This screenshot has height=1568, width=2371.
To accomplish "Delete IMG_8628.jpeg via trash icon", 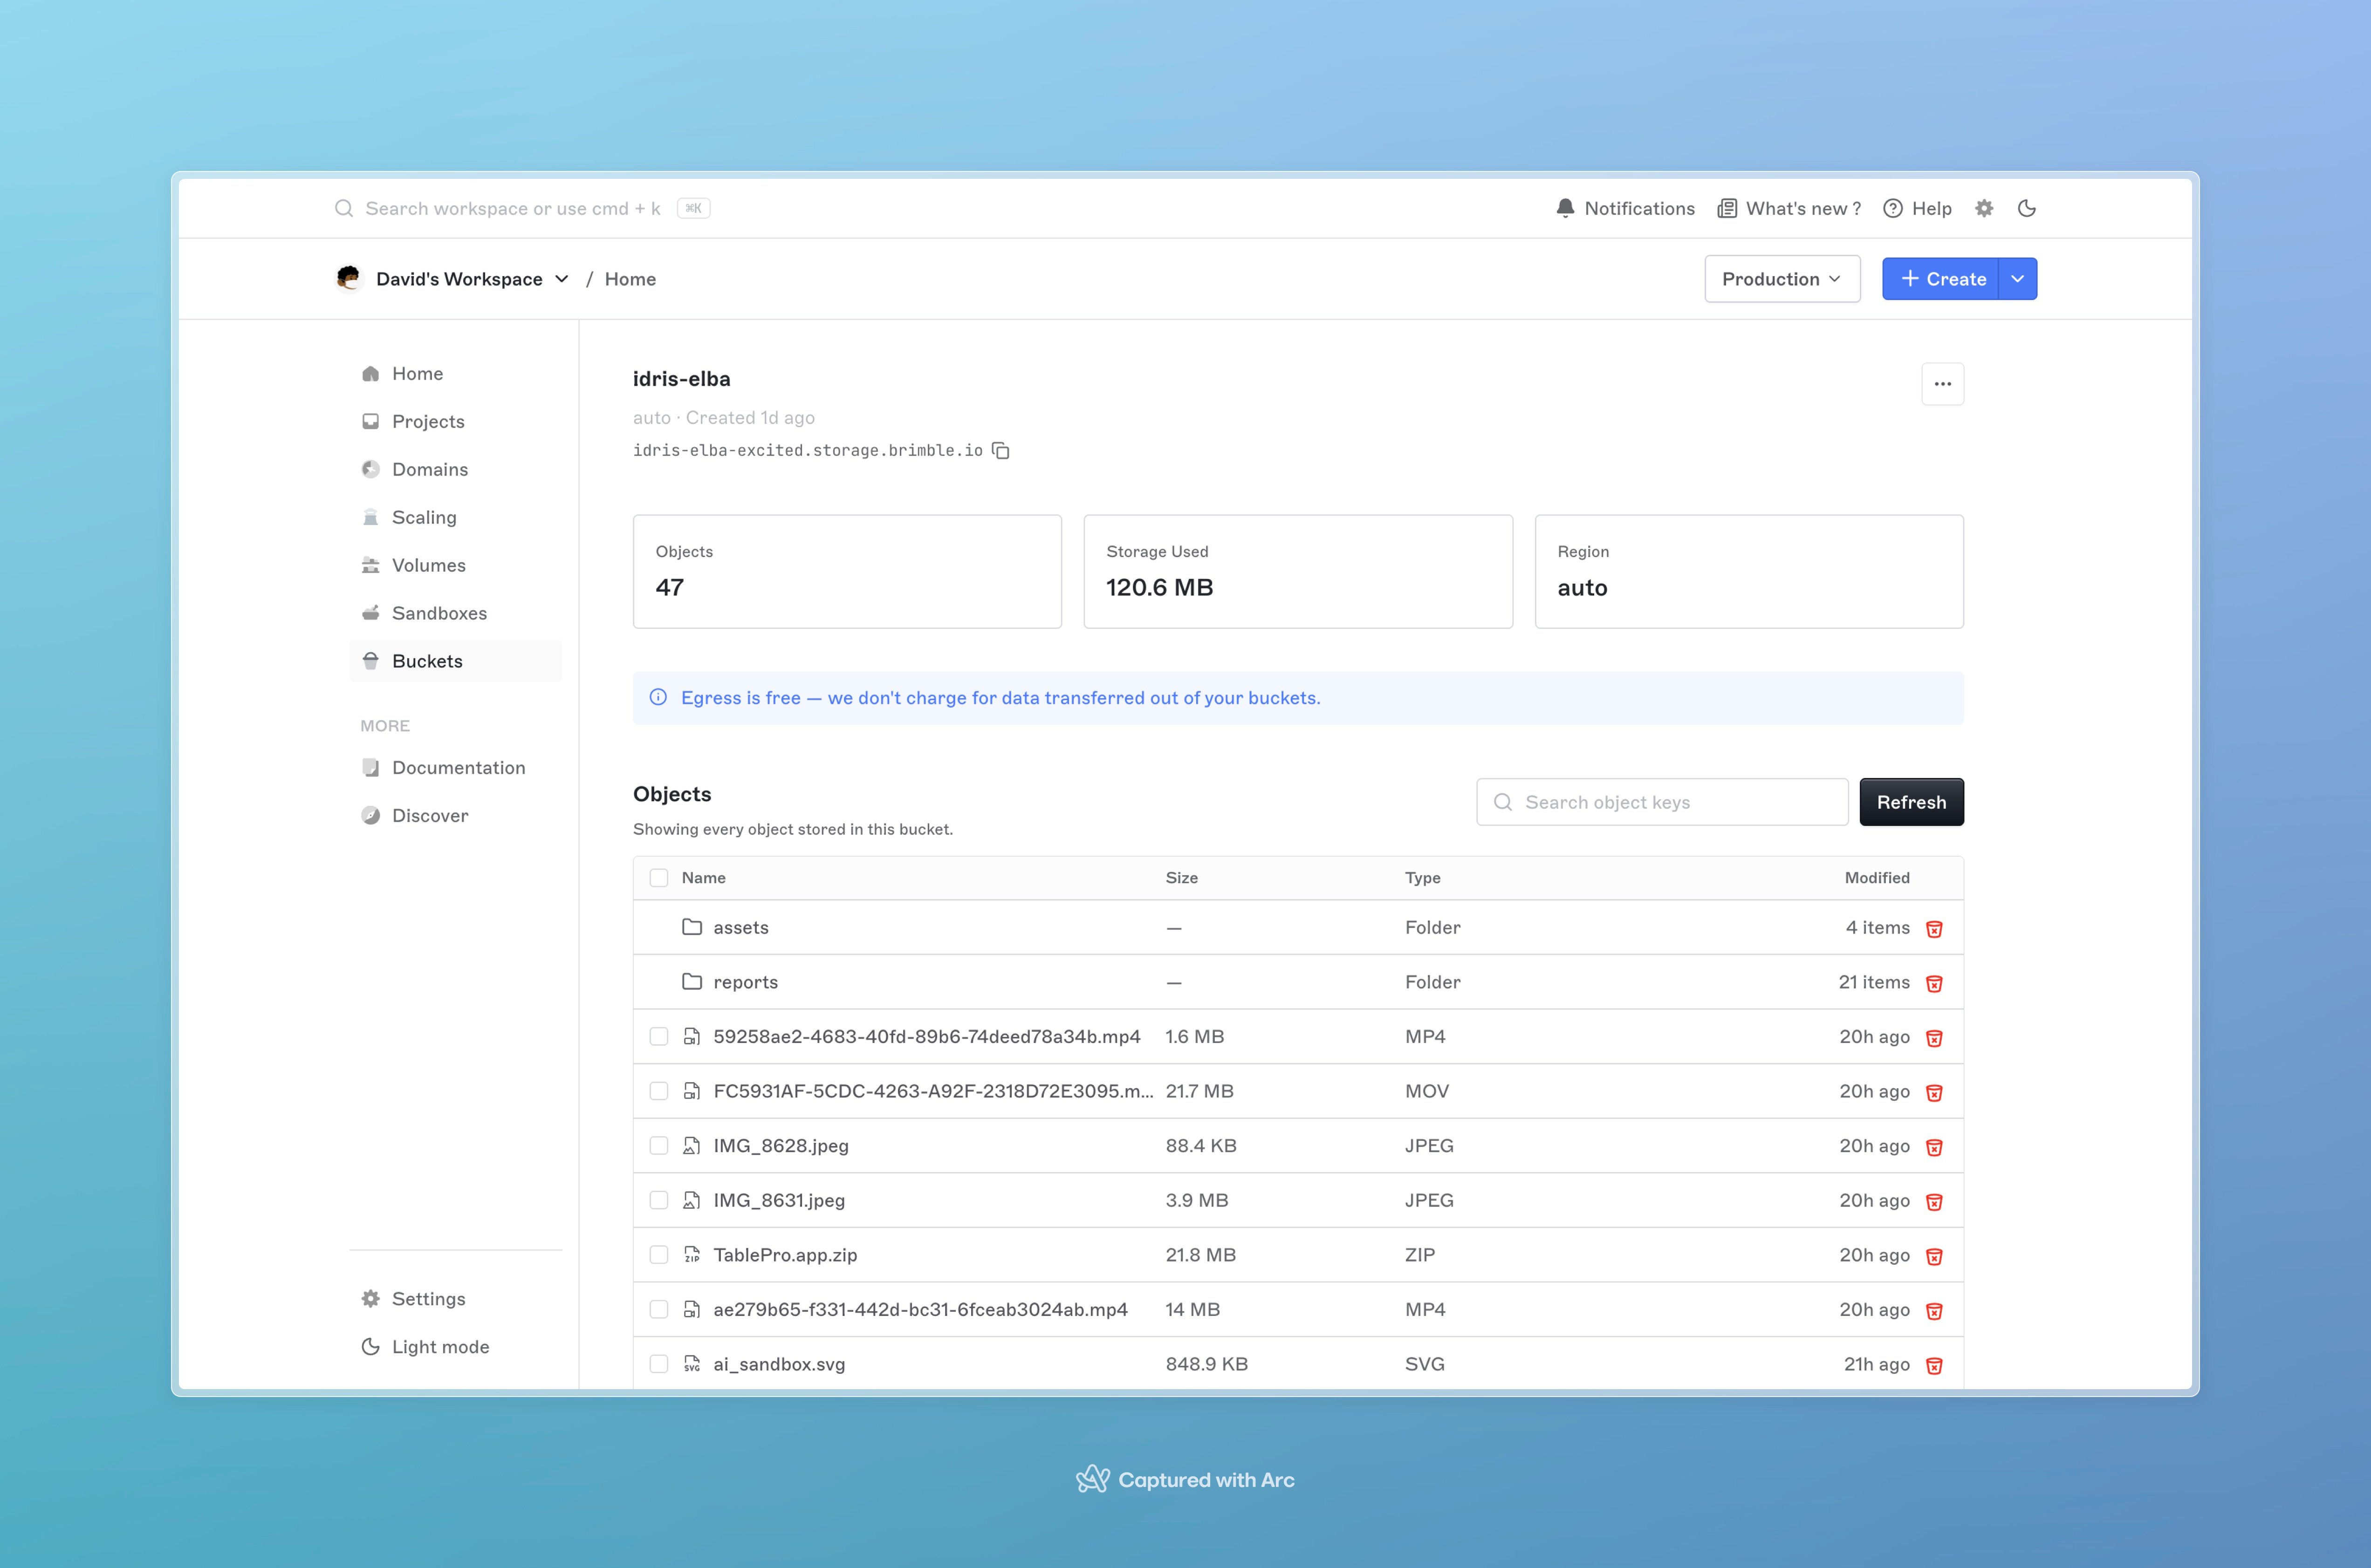I will coord(1934,1147).
